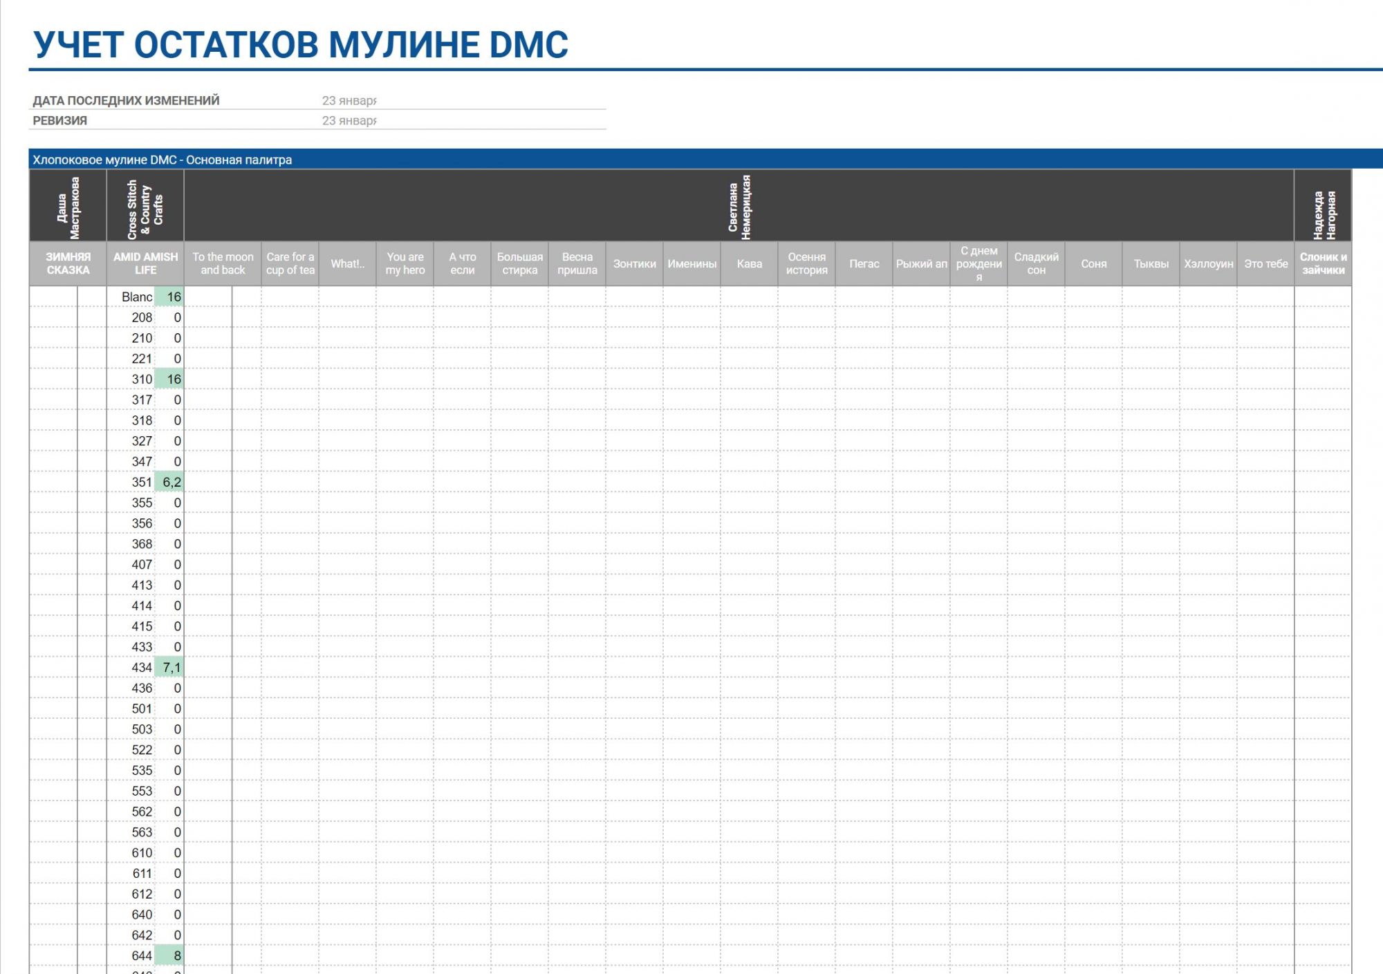This screenshot has height=974, width=1383.
Task: Click the ЗИМНЯЯ СКАЗКА column header
Action: (68, 263)
